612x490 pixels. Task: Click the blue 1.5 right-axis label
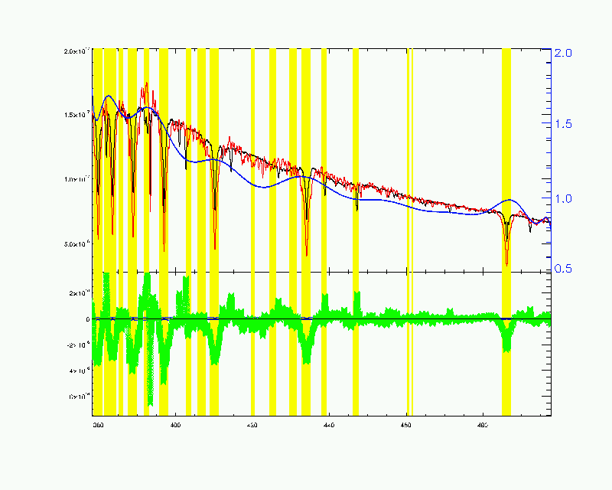point(563,124)
